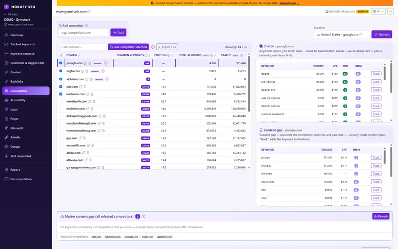Screen dimensions: 398x249
Task: Click the remove icon for youngla.com competitor
Action: tap(106, 63)
